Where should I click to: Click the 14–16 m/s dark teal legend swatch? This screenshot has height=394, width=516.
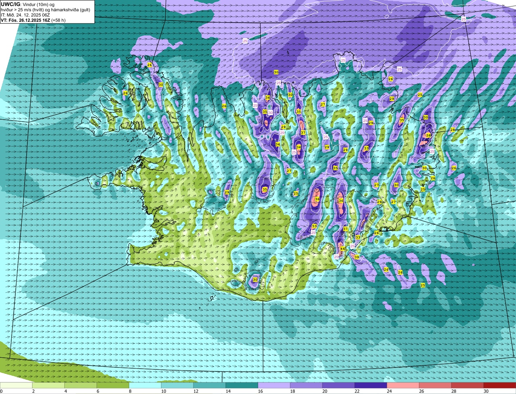click(x=242, y=385)
